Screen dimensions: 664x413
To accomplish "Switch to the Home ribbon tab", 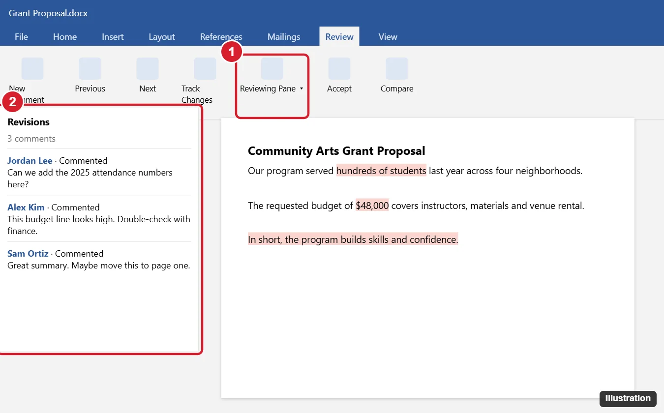I will [x=65, y=36].
